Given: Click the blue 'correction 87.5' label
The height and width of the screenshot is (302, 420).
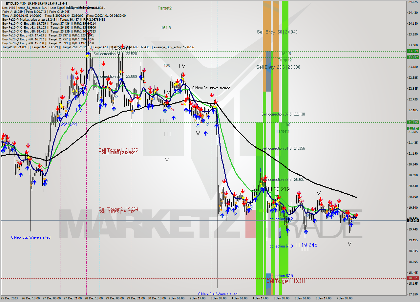Looking at the screenshot, I should tap(281, 276).
